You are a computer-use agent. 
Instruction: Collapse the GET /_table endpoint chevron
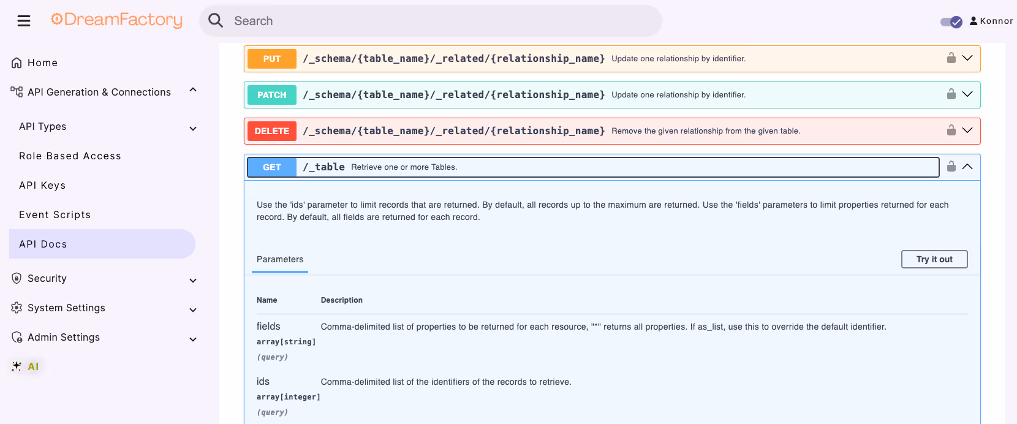pos(967,167)
